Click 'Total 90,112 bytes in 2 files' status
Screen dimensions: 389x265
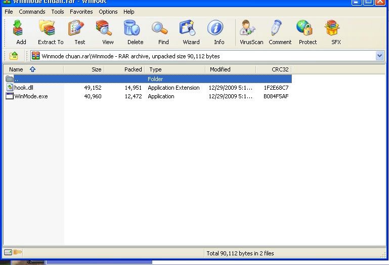(x=240, y=253)
